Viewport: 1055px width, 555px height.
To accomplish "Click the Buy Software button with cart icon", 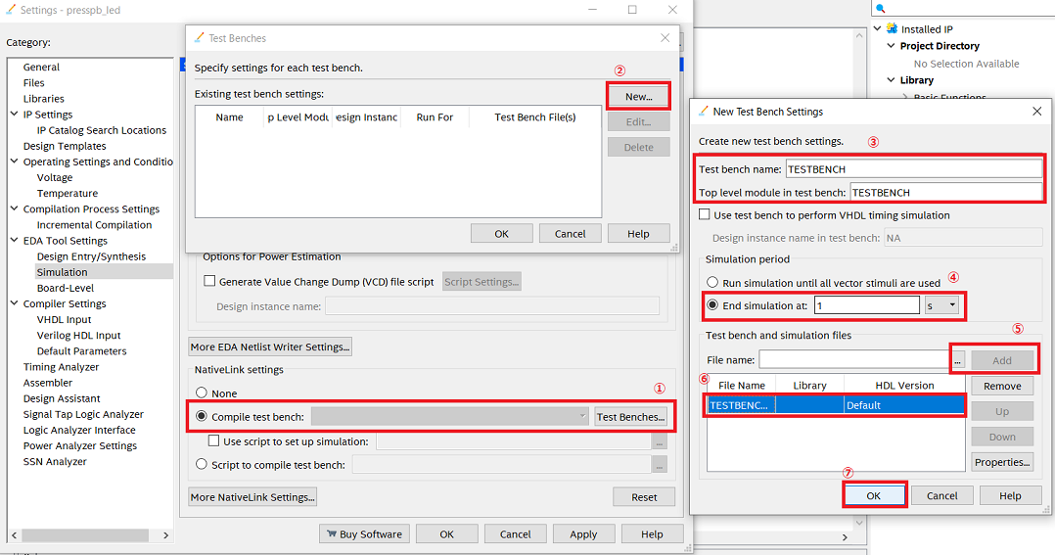I will 363,534.
